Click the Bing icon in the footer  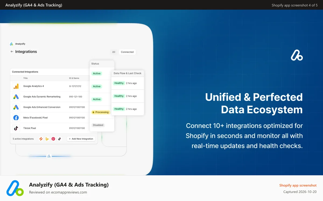(x=47, y=139)
